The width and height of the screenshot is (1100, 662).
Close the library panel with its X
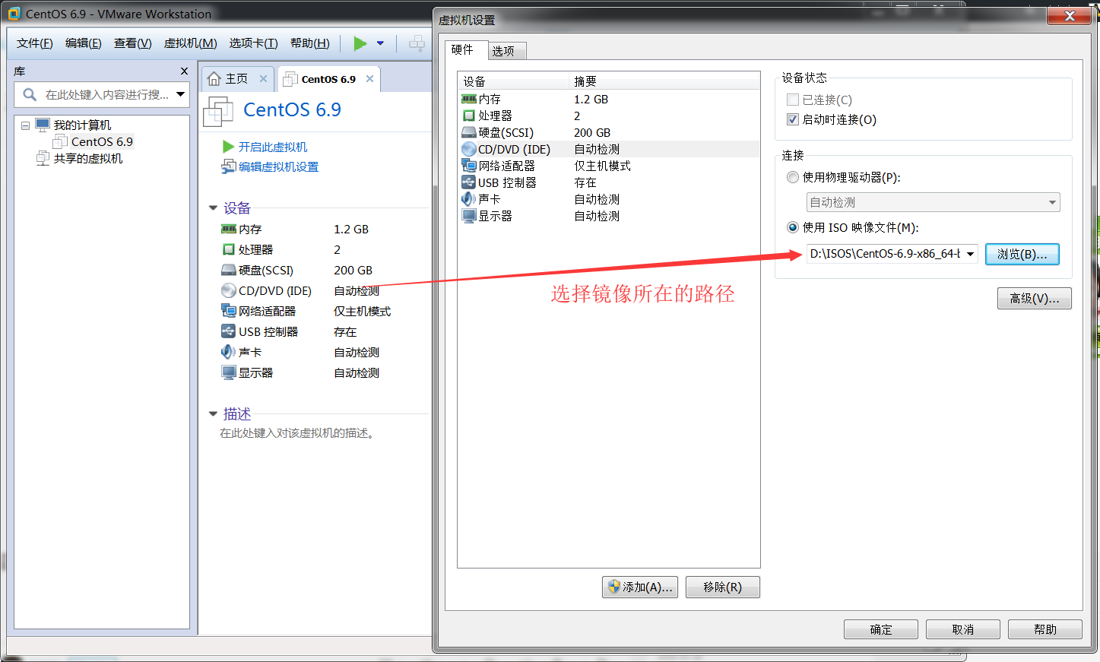(184, 71)
